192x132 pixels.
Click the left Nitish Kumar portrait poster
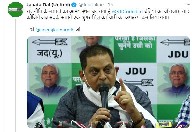(x=50, y=80)
